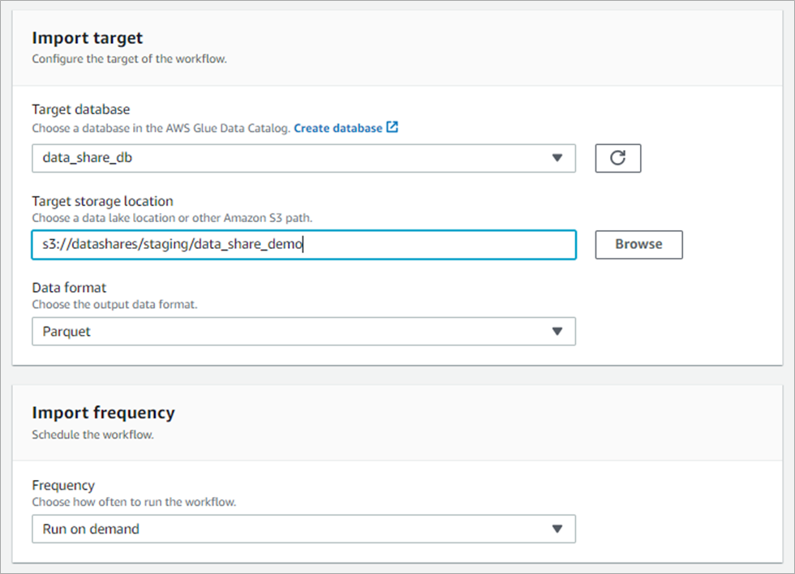
Task: Click the Import frequency section heading
Action: 103,413
